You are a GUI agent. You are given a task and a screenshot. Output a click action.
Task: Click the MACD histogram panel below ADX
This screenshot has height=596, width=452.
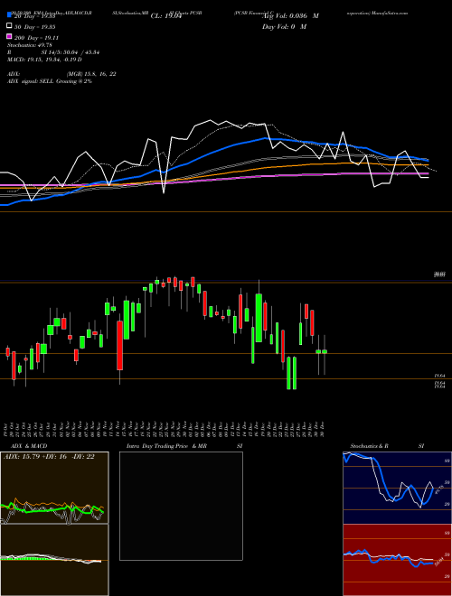pyautogui.click(x=54, y=560)
